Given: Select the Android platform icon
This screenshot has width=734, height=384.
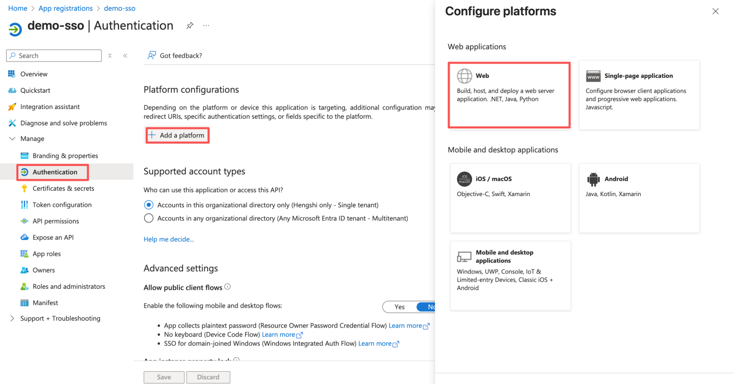Looking at the screenshot, I should click(x=593, y=179).
